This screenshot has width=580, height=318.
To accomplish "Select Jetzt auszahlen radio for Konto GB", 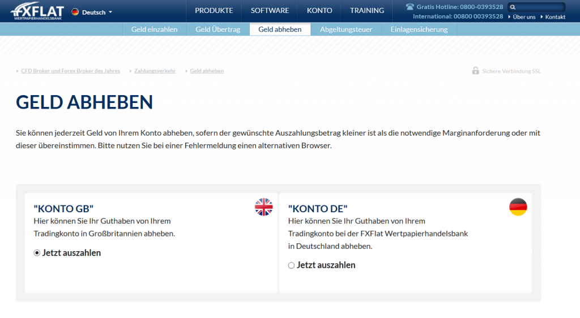I will pyautogui.click(x=37, y=253).
